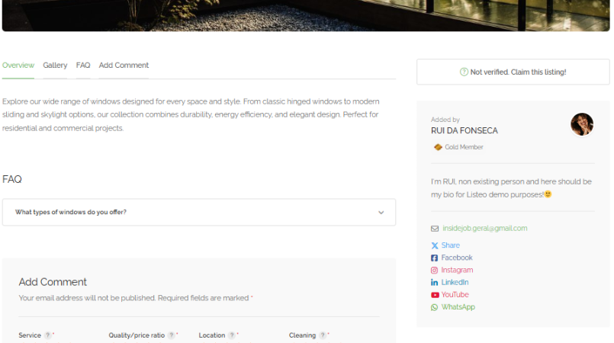Click the YouTube logo icon
Viewport: 614px width, 343px height.
(x=435, y=295)
